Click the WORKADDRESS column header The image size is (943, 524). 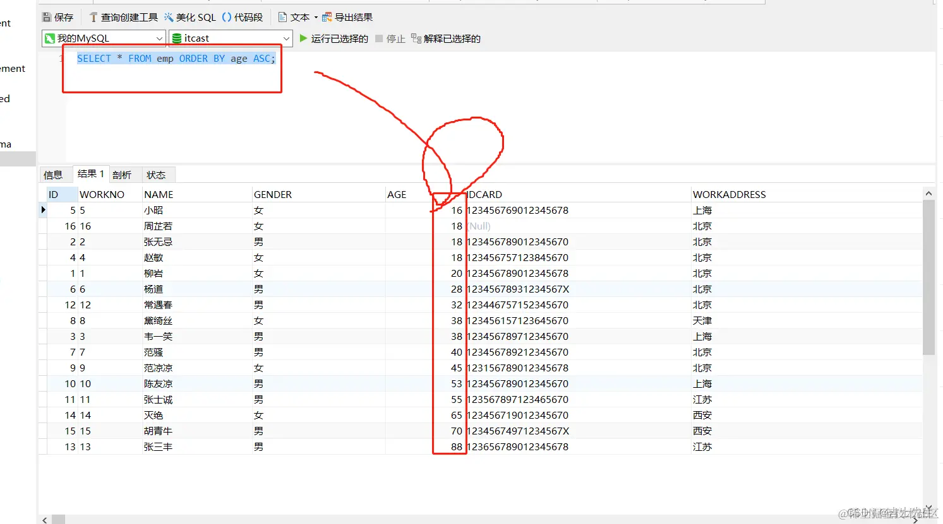pos(807,194)
